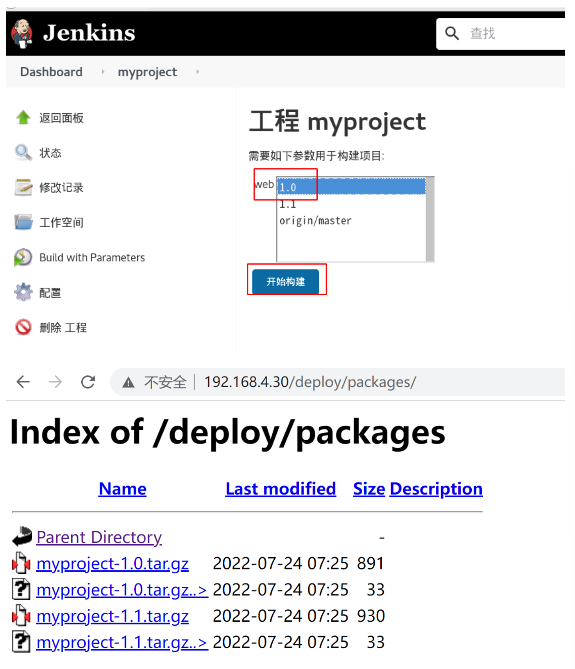Screen dimensions: 575x669
Task: Click the browser address bar URL
Action: pos(310,382)
